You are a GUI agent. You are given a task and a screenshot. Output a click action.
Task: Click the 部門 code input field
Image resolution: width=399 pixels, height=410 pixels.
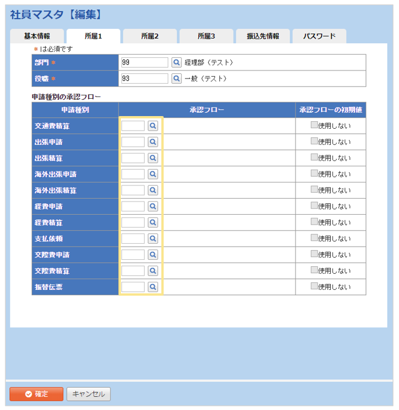pyautogui.click(x=145, y=62)
